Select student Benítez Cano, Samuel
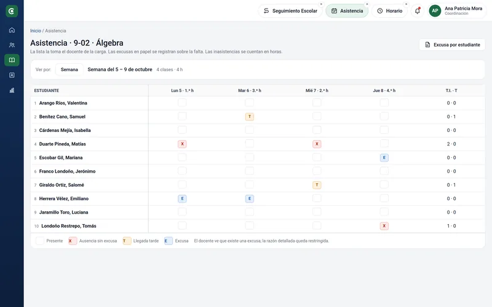Image resolution: width=492 pixels, height=307 pixels. [62, 117]
